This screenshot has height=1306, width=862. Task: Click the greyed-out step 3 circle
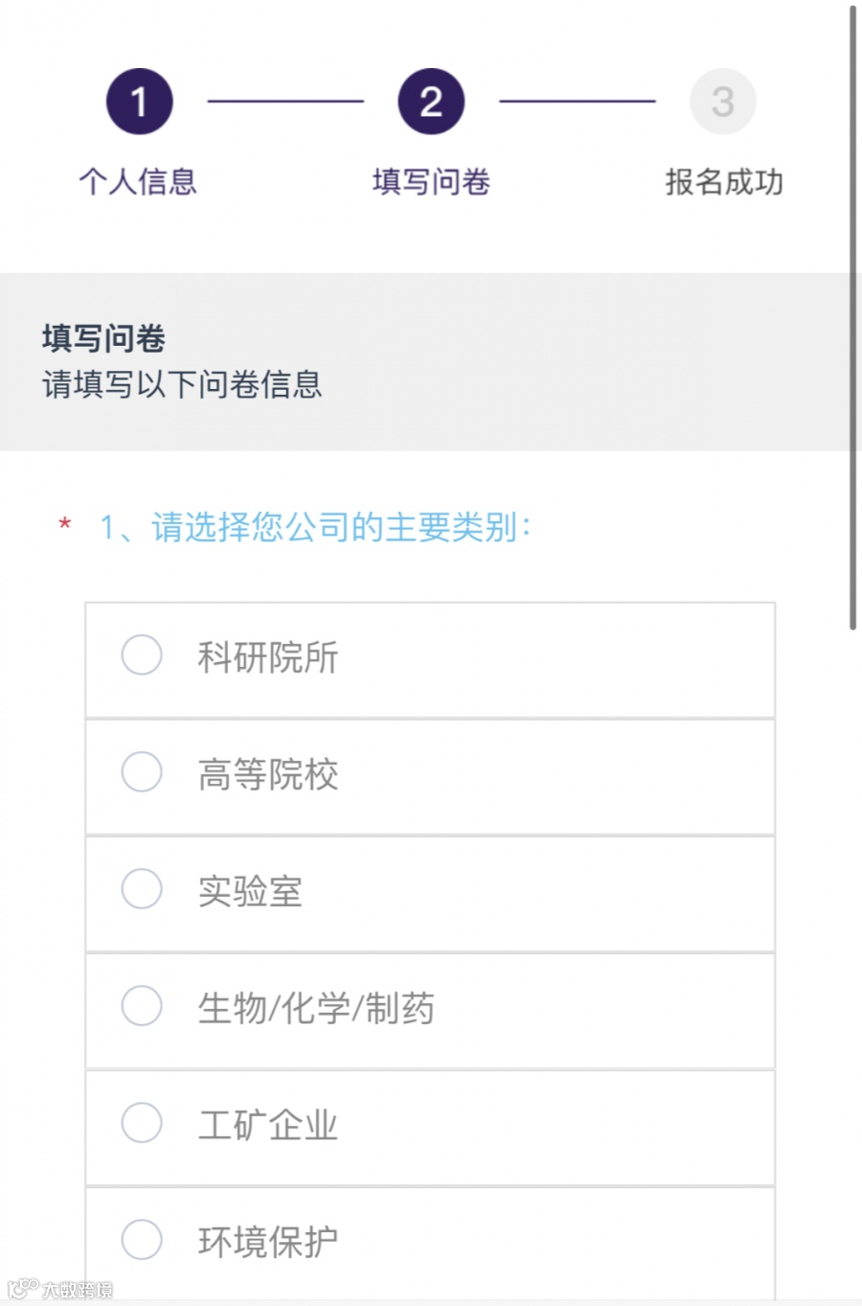tap(723, 102)
